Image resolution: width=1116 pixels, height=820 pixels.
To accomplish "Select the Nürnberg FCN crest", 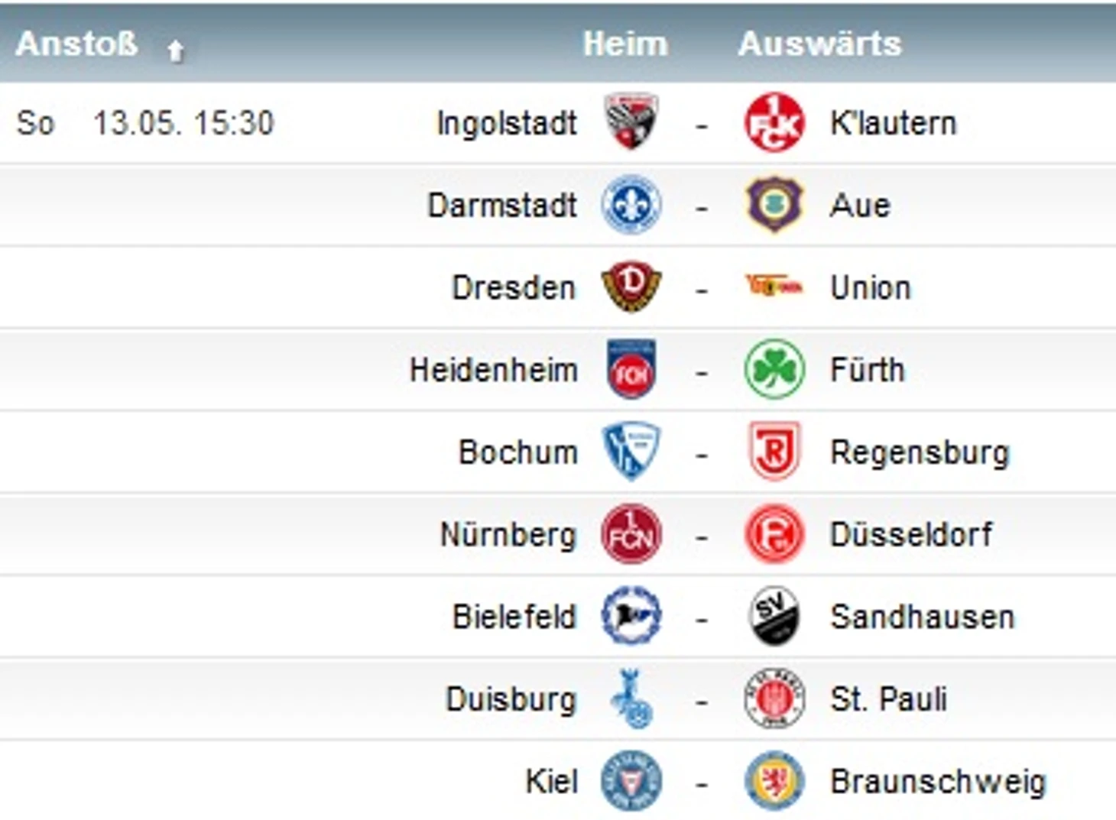I will (x=631, y=533).
